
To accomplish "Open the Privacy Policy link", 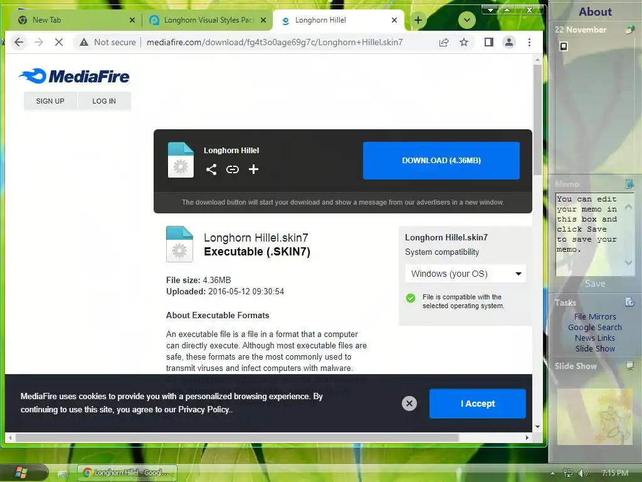I will (x=204, y=409).
